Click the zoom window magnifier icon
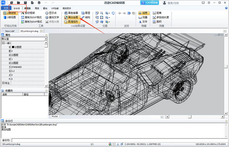The height and width of the screenshot is (147, 229). pyautogui.click(x=102, y=13)
